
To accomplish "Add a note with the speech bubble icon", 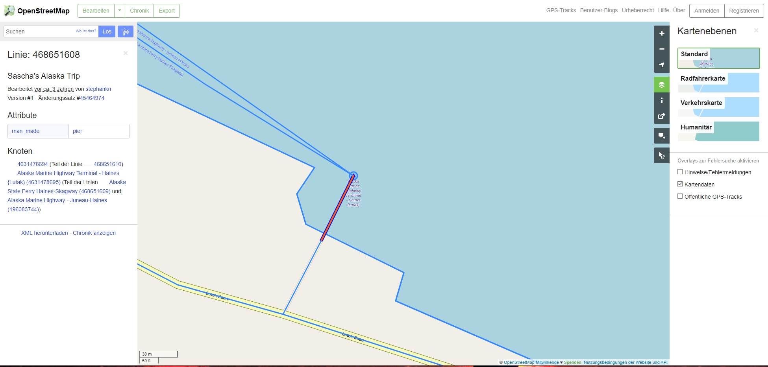I will point(662,136).
